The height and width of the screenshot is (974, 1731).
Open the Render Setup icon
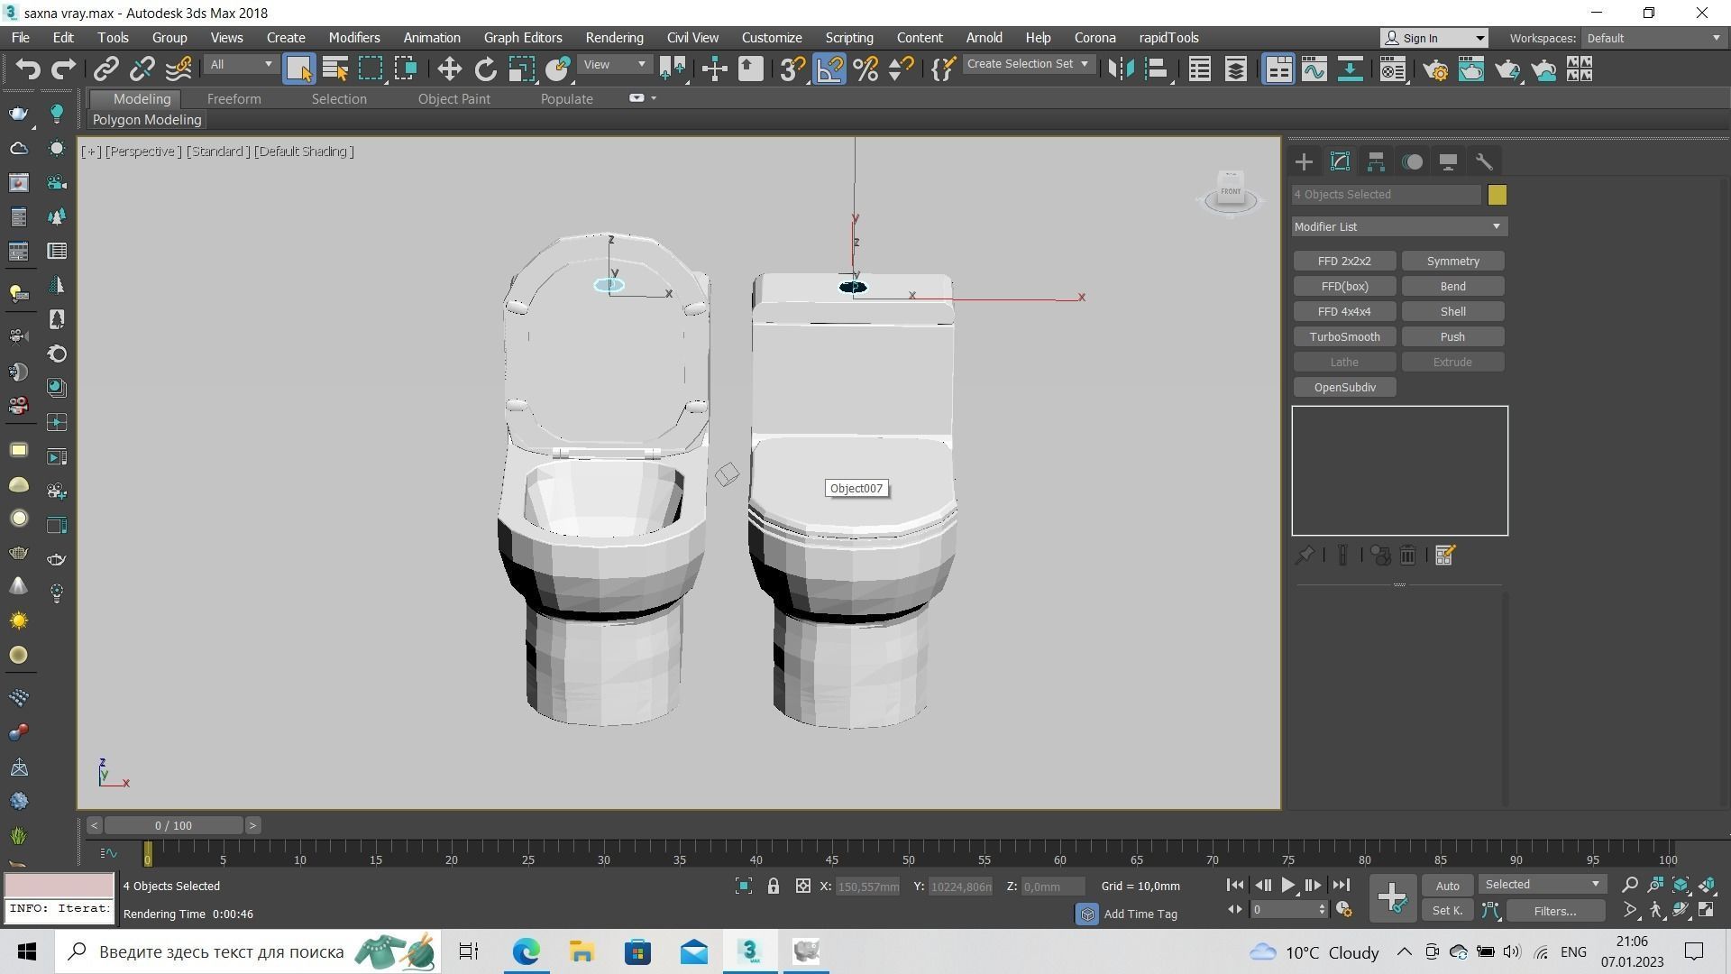[x=1435, y=69]
